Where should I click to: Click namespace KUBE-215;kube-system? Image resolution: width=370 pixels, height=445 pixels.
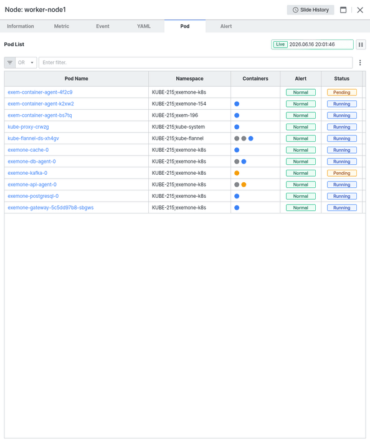pos(179,127)
